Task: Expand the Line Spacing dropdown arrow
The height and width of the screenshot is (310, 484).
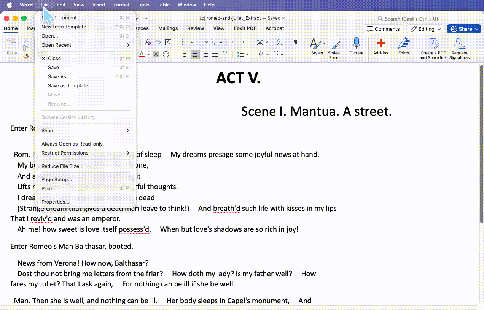Action: click(x=247, y=55)
